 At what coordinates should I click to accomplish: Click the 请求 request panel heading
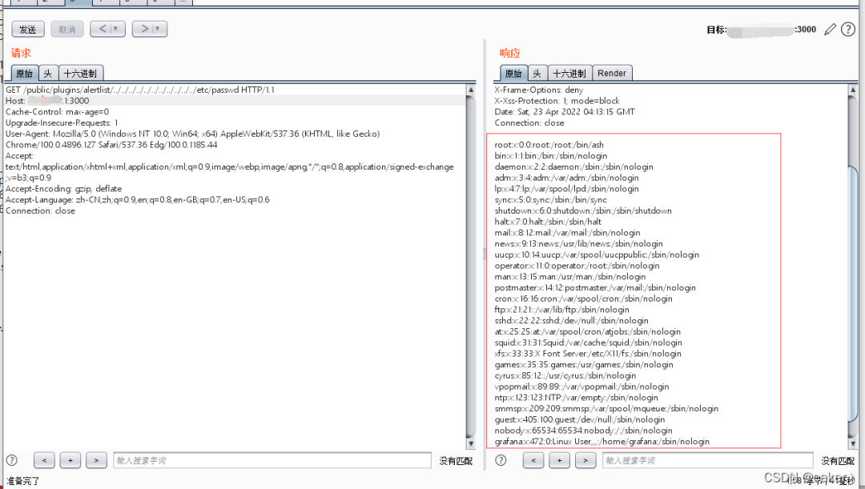[21, 53]
